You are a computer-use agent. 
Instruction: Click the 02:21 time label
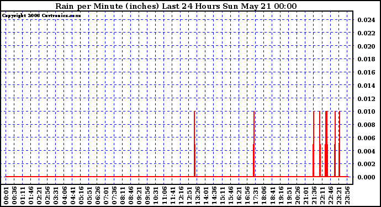tap(39, 195)
